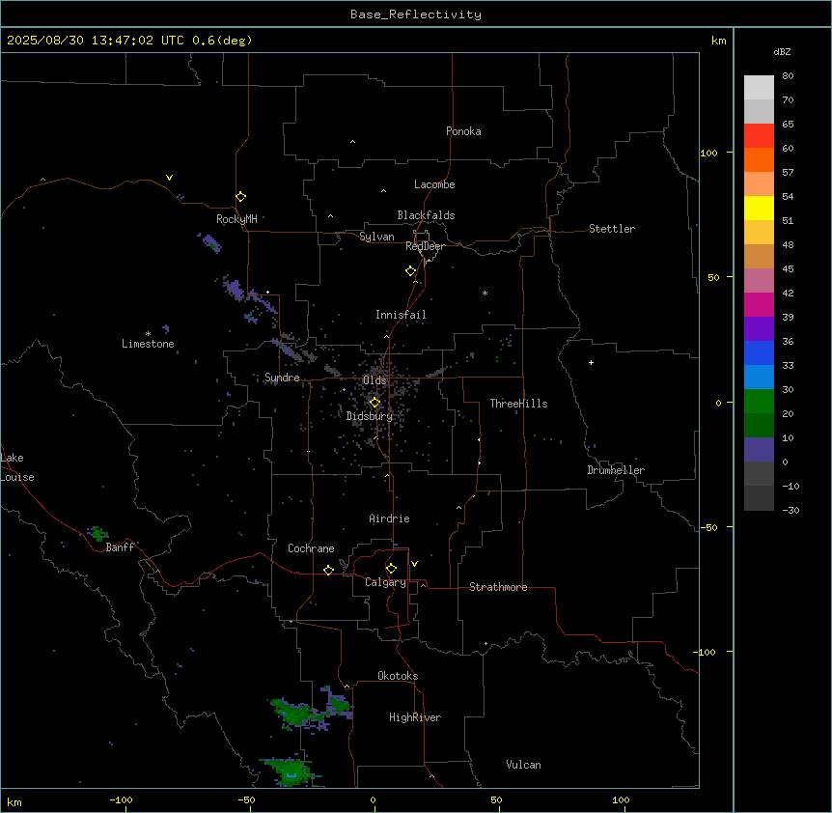Click the Ponoka city label

tap(463, 131)
